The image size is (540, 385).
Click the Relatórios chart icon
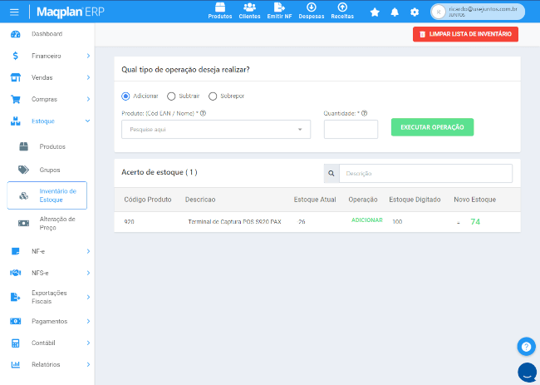(16, 364)
